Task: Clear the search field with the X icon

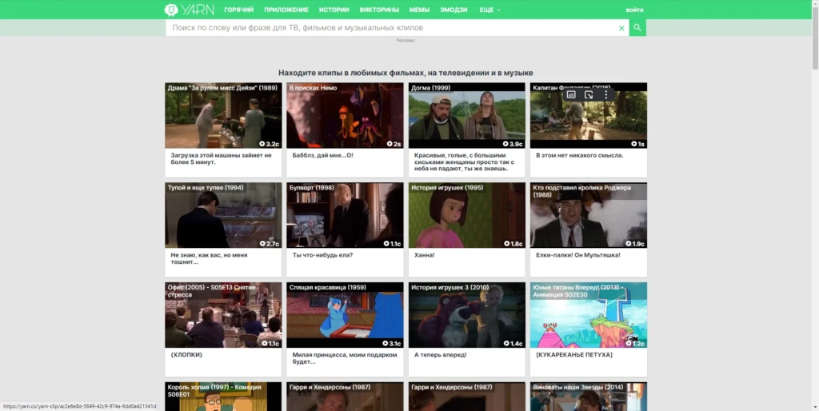Action: click(x=621, y=28)
